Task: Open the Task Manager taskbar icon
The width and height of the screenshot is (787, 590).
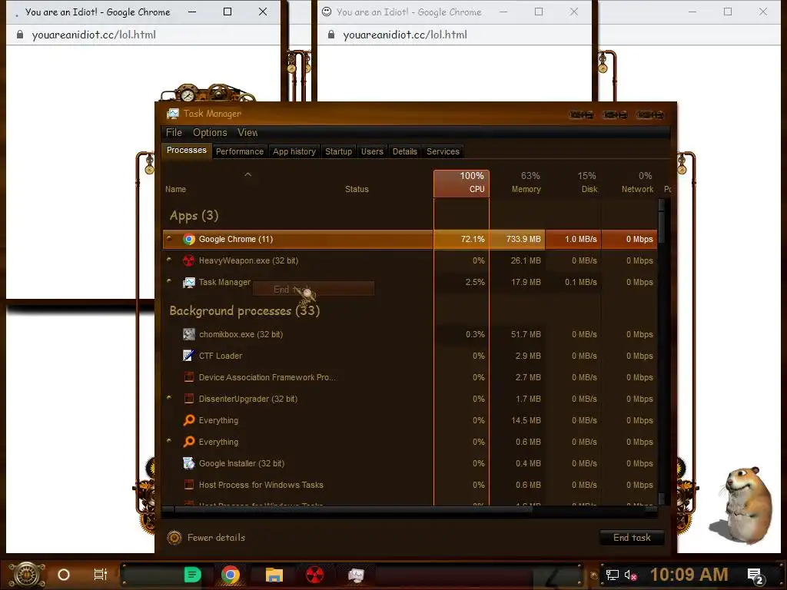Action: (x=356, y=575)
